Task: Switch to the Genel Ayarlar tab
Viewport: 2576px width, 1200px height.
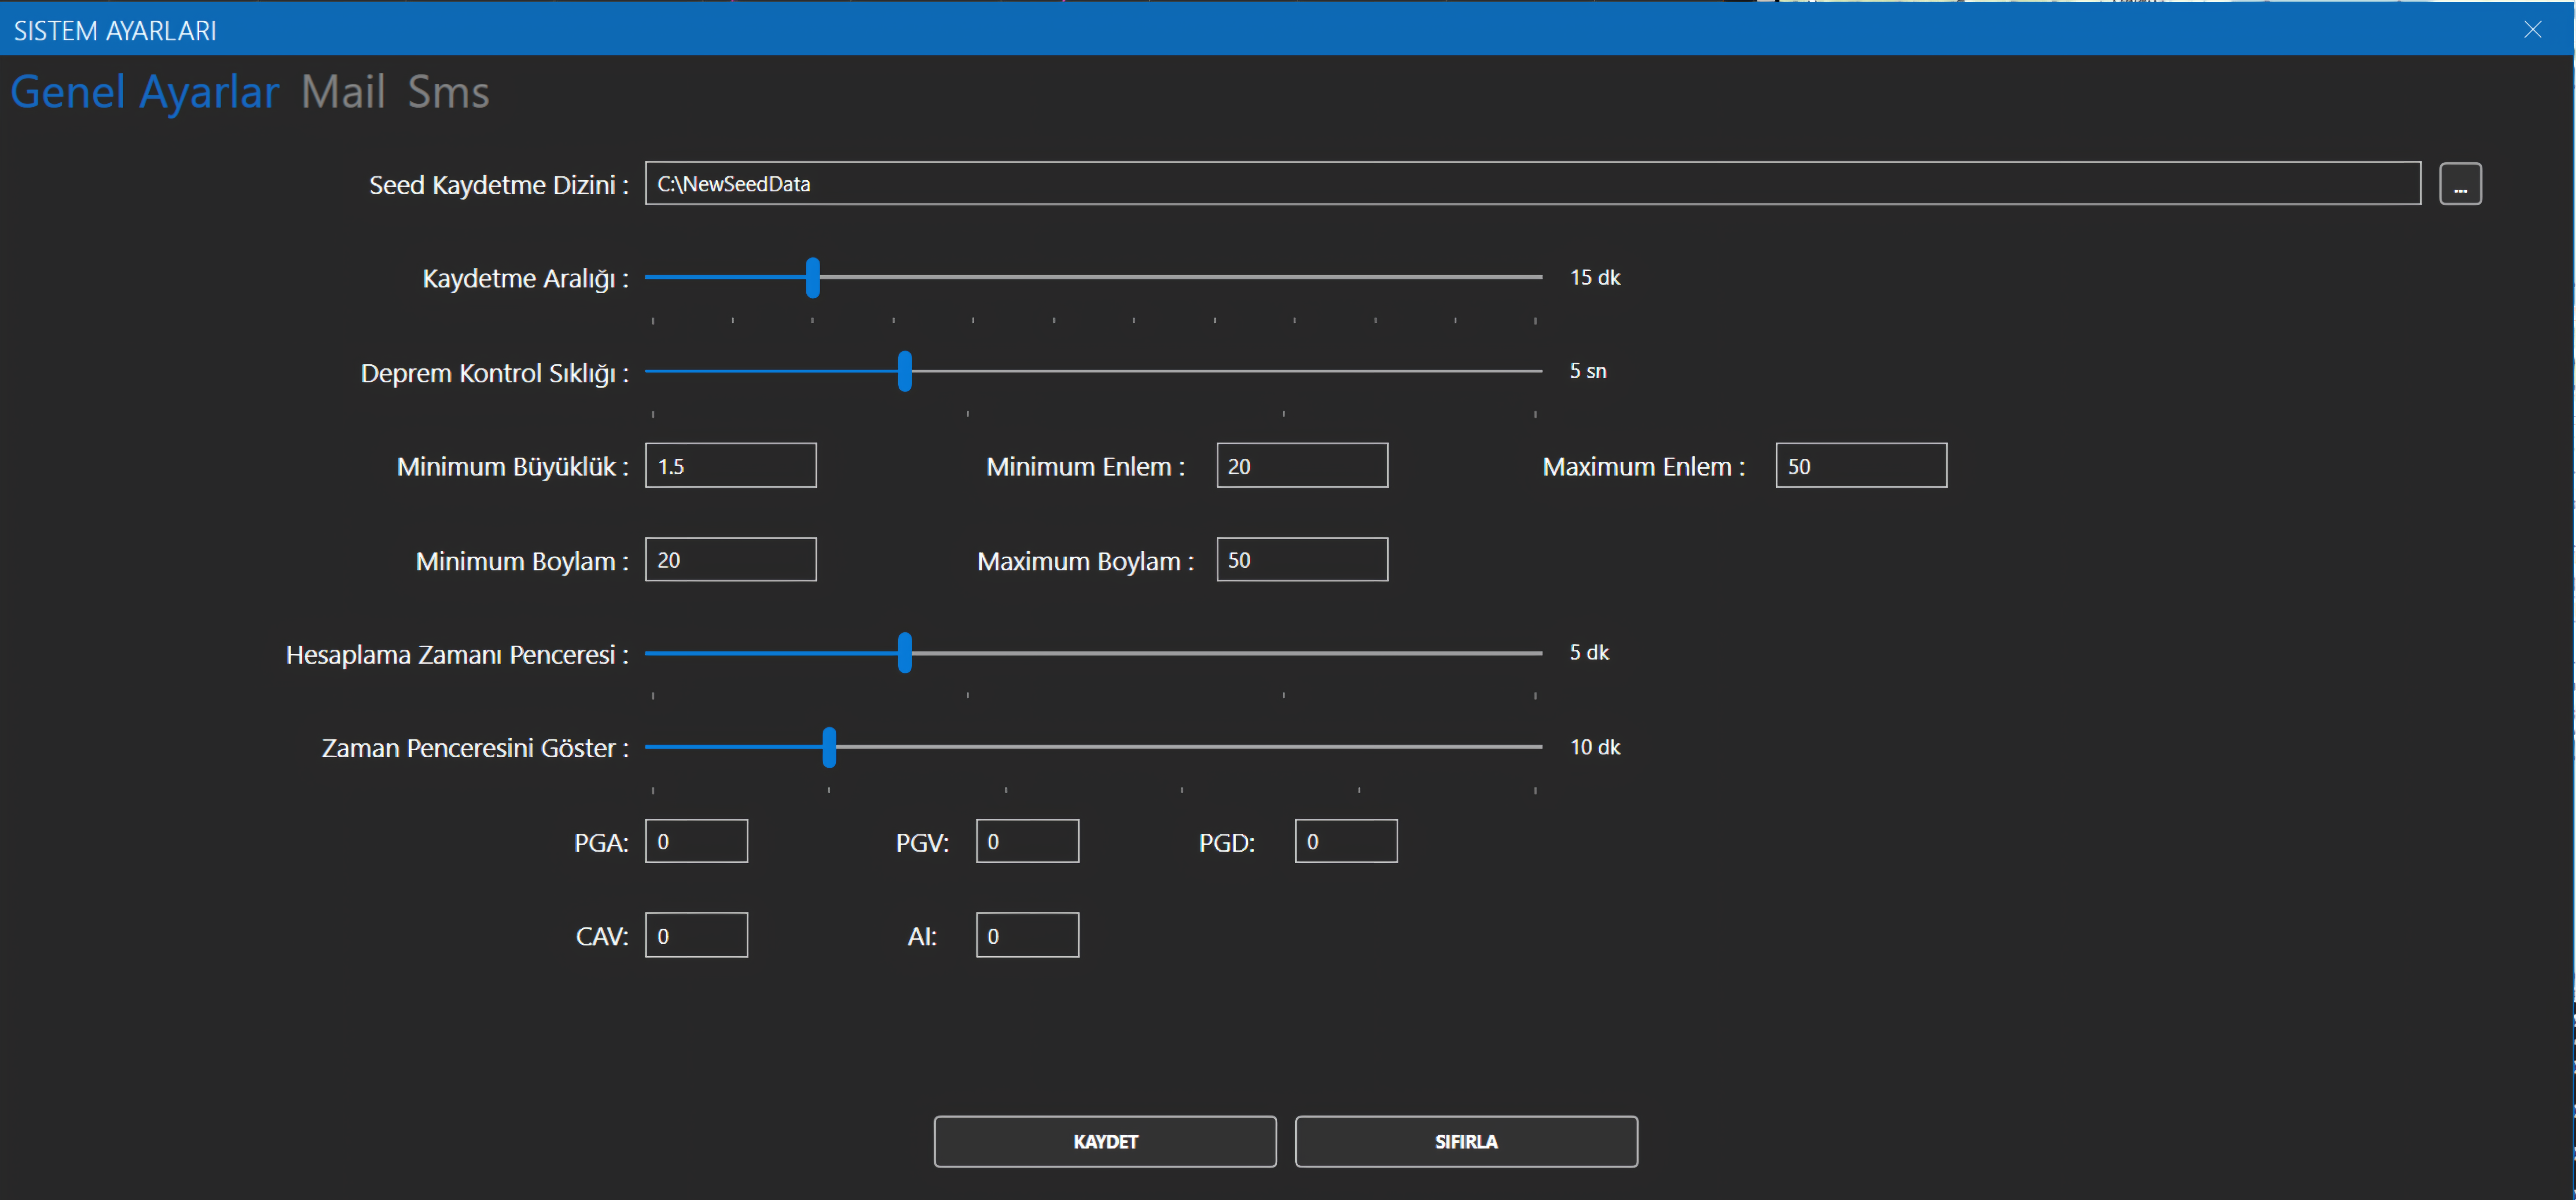Action: 145,92
